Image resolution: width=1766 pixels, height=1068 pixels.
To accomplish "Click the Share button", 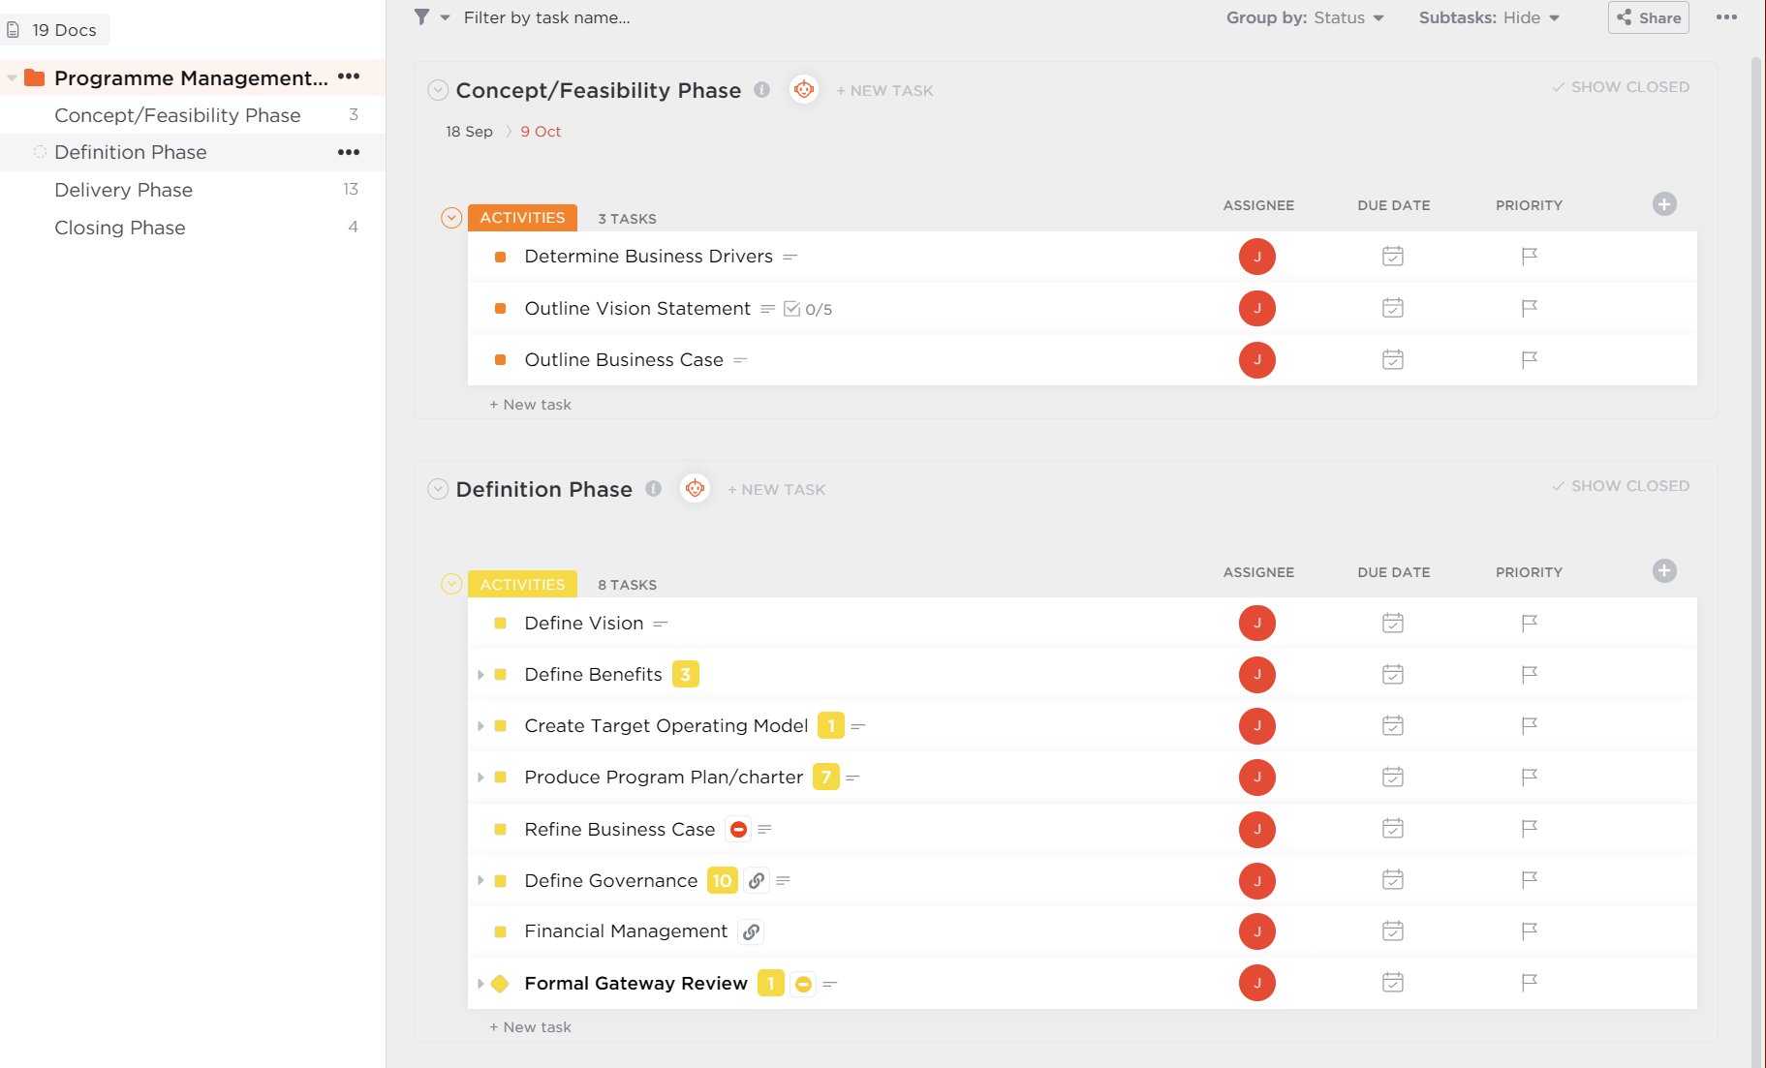I will [x=1648, y=16].
